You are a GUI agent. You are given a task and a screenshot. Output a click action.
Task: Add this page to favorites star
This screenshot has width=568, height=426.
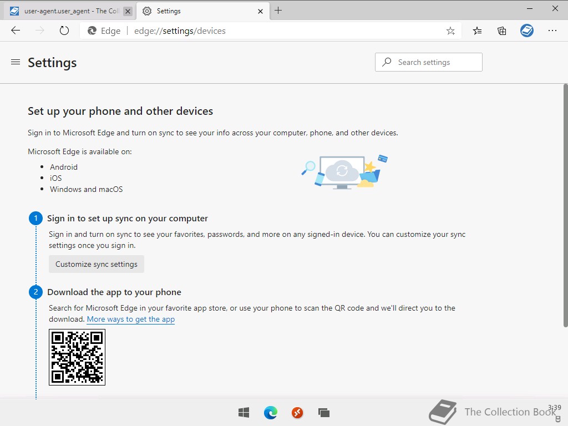(x=450, y=31)
